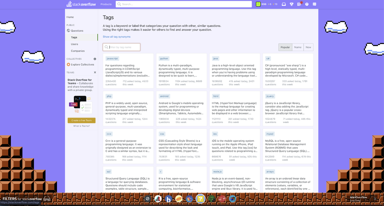Focus the Filter by tag name field
Image resolution: width=384 pixels, height=206 pixels.
122,47
